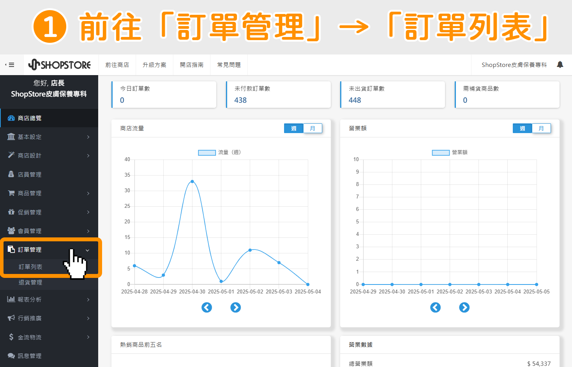Screen dimensions: 572x367
Task: Collapse the sidebar with the hamburger icon
Action: [x=10, y=65]
